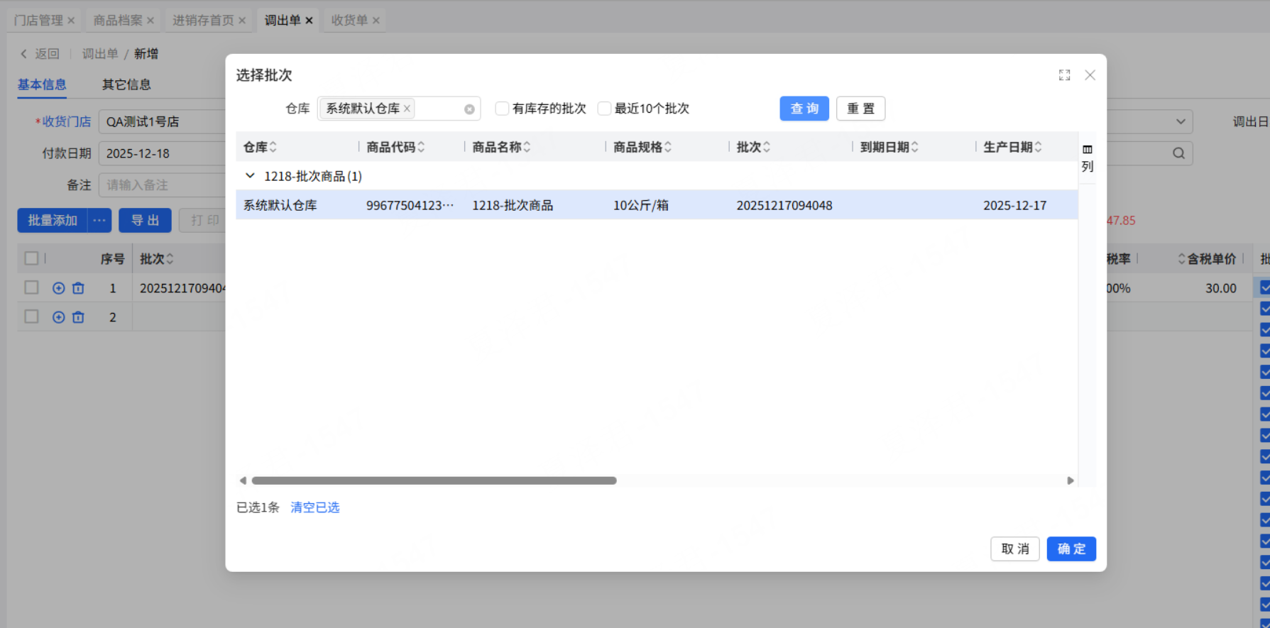1270x628 pixels.
Task: Click scroll right arrow of the horizontal scrollbar
Action: [1070, 480]
